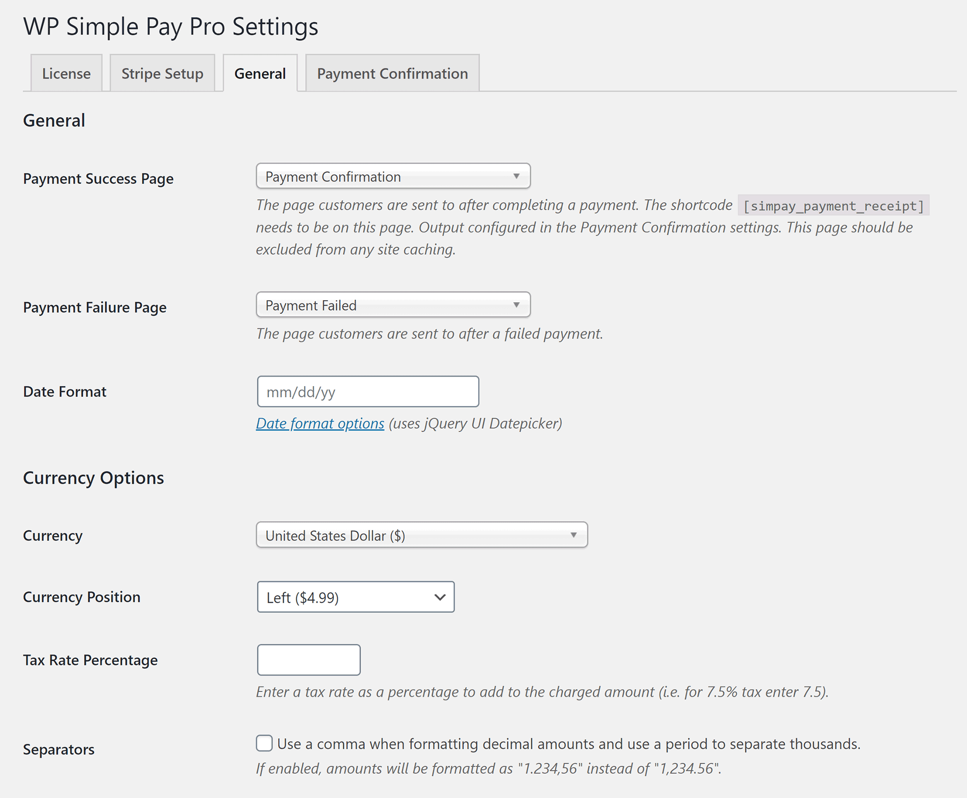Image resolution: width=967 pixels, height=798 pixels.
Task: Click the Payment Success Page label
Action: click(x=98, y=179)
